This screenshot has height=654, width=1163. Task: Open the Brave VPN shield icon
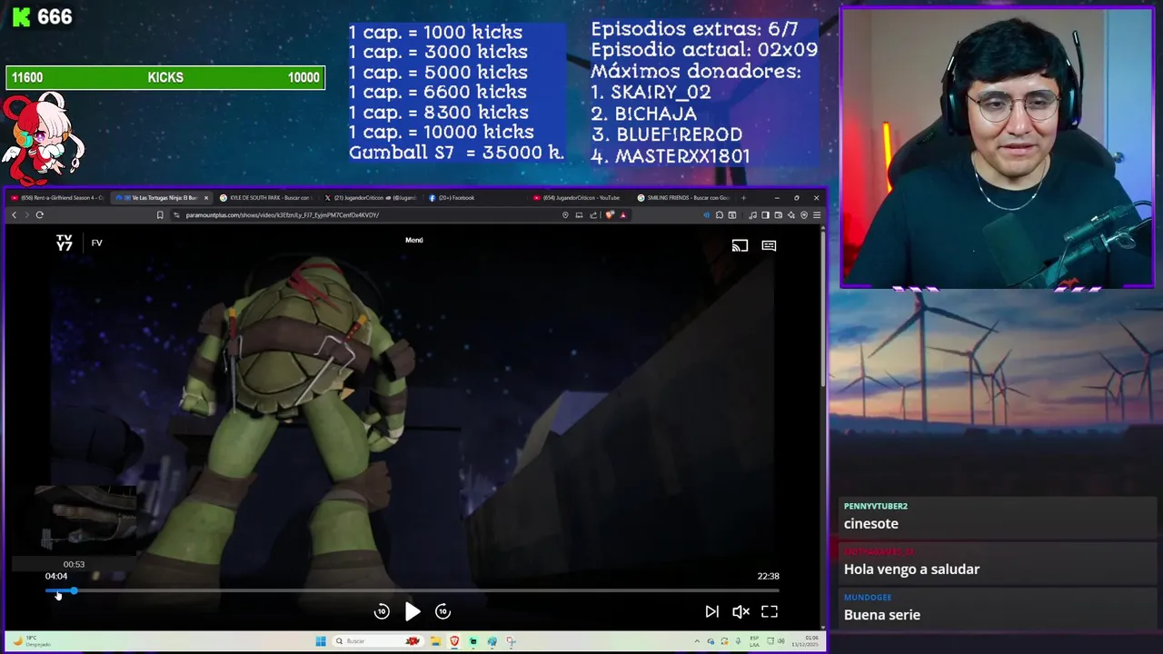804,215
